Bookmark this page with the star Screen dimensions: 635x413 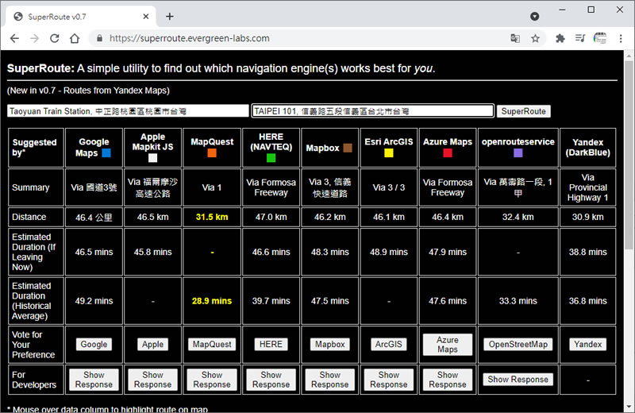pos(535,38)
